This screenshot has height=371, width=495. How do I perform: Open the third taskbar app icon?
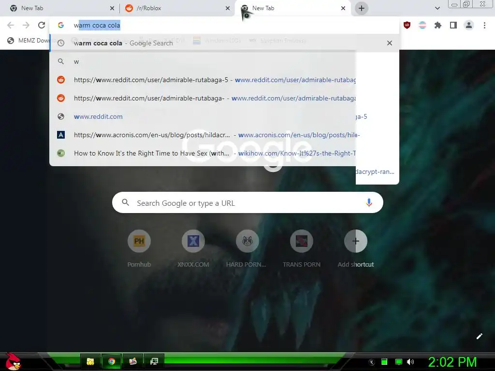133,361
